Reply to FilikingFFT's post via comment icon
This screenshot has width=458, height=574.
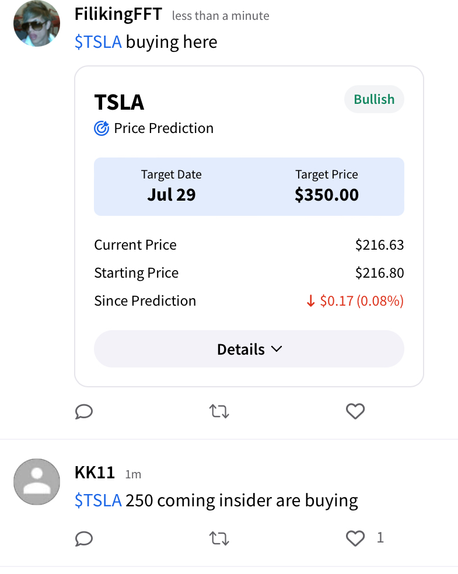tap(84, 412)
